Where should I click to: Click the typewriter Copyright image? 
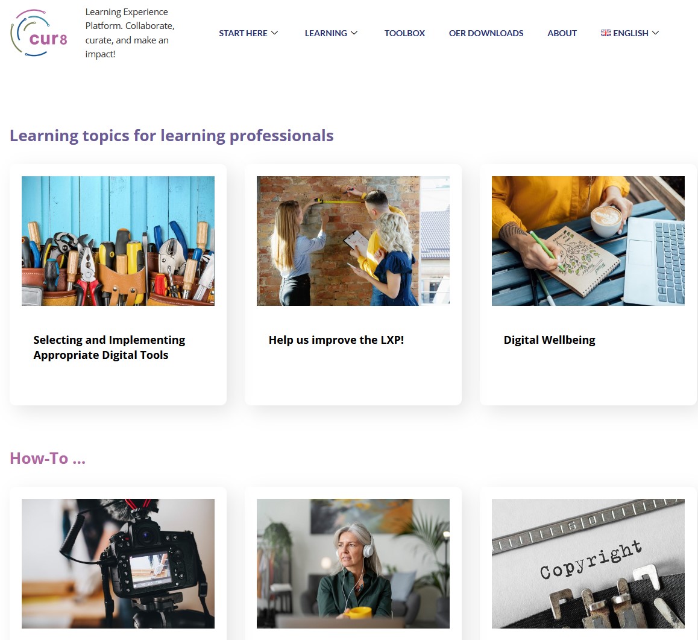click(588, 563)
